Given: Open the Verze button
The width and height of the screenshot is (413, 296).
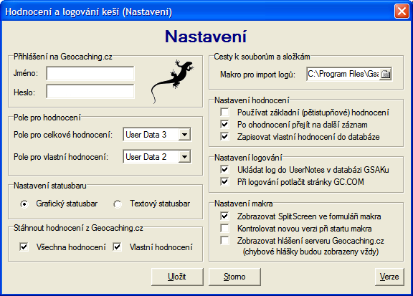Looking at the screenshot, I should [x=389, y=277].
